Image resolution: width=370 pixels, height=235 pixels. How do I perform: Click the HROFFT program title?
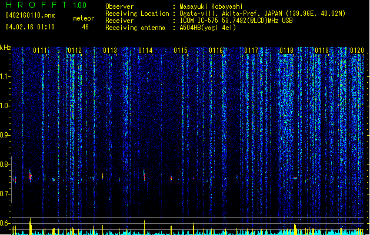point(36,5)
